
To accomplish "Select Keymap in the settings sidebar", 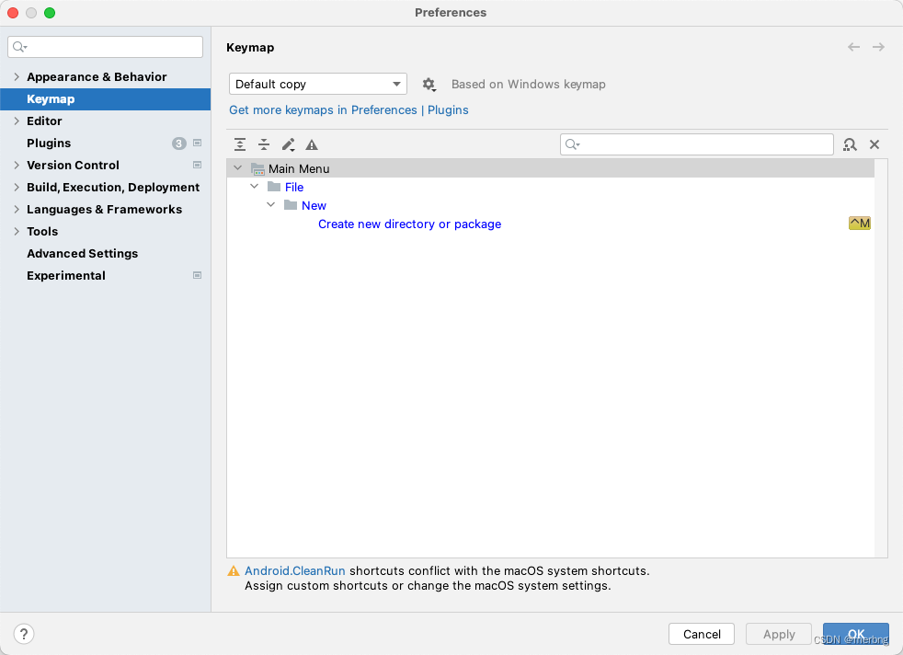I will tap(106, 99).
